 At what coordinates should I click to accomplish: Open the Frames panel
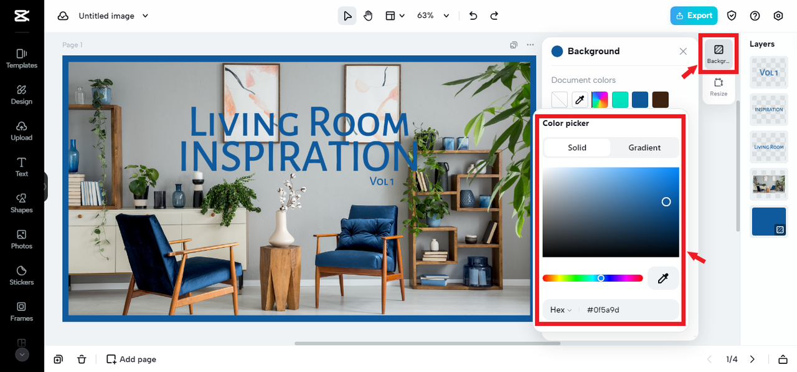(22, 312)
